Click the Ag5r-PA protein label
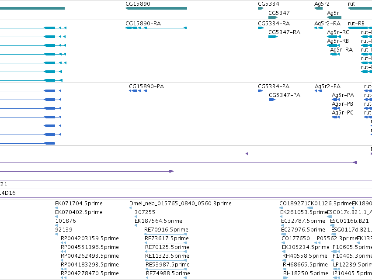This screenshot has width=372, height=280. coord(343,95)
